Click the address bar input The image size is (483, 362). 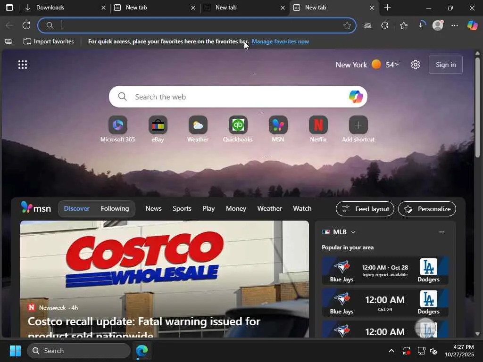197,25
